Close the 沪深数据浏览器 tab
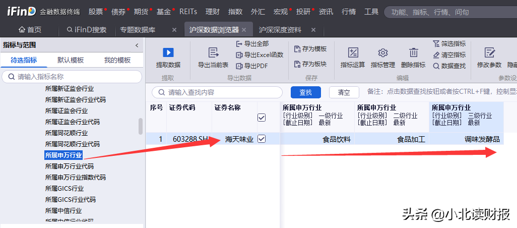This screenshot has height=228, width=517. [x=244, y=30]
